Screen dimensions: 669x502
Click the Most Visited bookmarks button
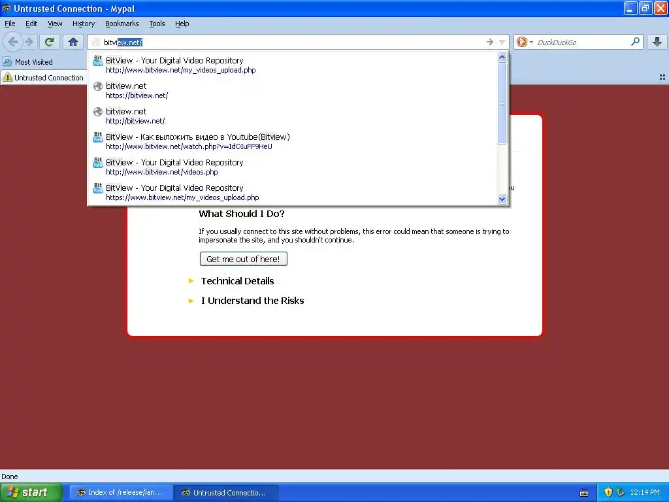(28, 62)
